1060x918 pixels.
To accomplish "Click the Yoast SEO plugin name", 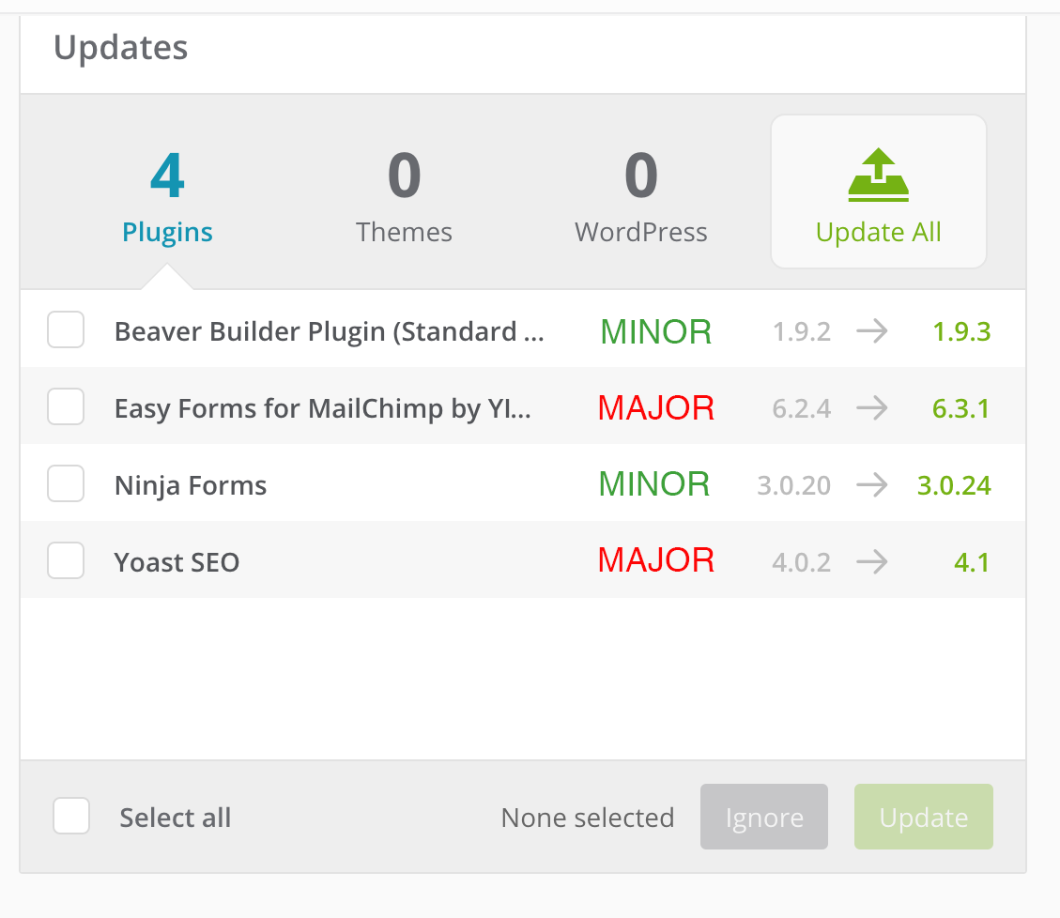I will pos(177,562).
